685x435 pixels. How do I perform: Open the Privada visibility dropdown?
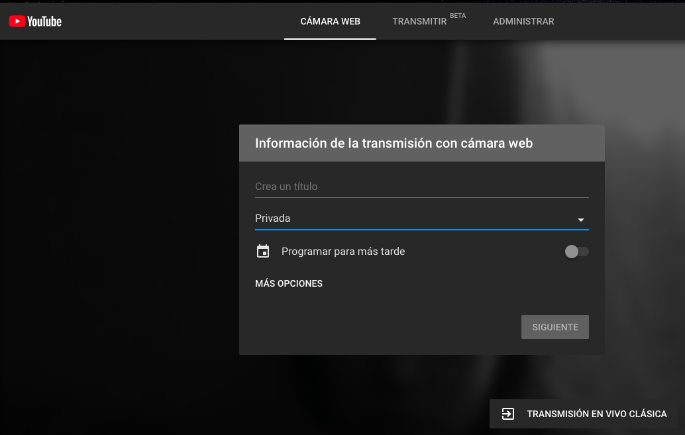coord(421,218)
